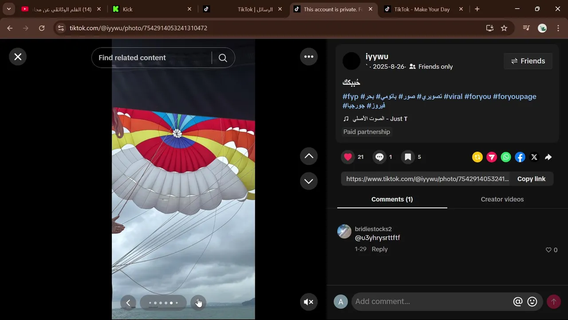Screen dimensions: 568x320
Task: Switch to the TikTok الرسائل browser tab
Action: (243, 9)
